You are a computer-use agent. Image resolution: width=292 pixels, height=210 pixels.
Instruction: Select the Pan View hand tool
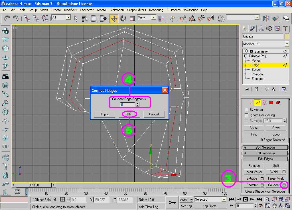coord(274,205)
